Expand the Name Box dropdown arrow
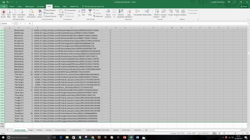The width and height of the screenshot is (250, 140). tap(12, 23)
